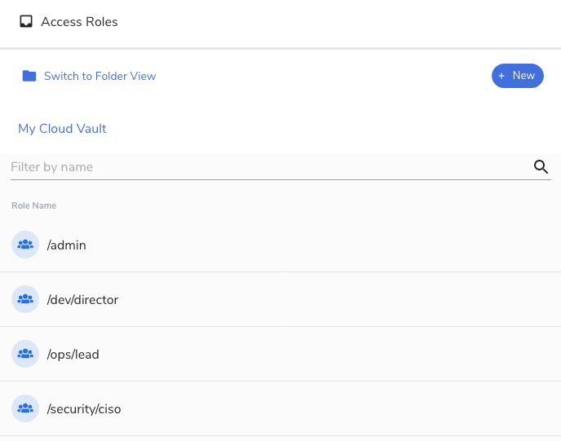Viewport: 561px width, 441px height.
Task: Create a new role with New button
Action: [x=517, y=76]
